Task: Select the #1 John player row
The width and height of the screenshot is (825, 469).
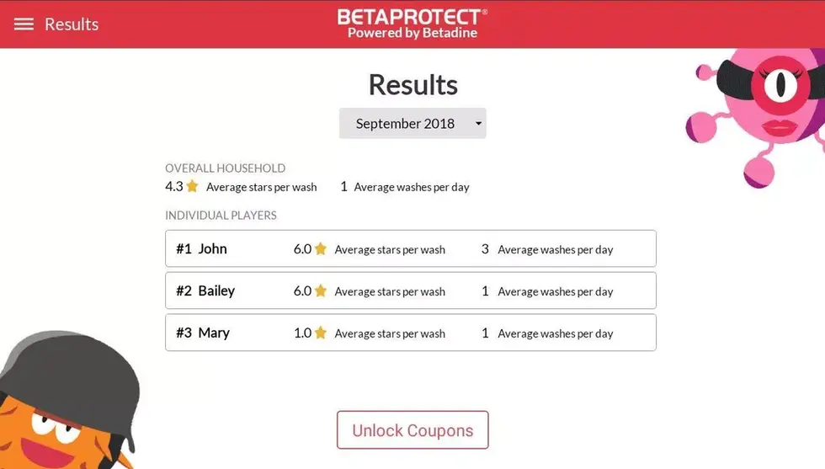Action: 411,248
